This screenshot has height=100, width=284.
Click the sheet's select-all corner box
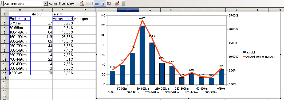tap(5, 10)
